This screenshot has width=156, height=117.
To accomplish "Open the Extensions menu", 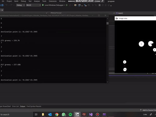I will (53, 1).
